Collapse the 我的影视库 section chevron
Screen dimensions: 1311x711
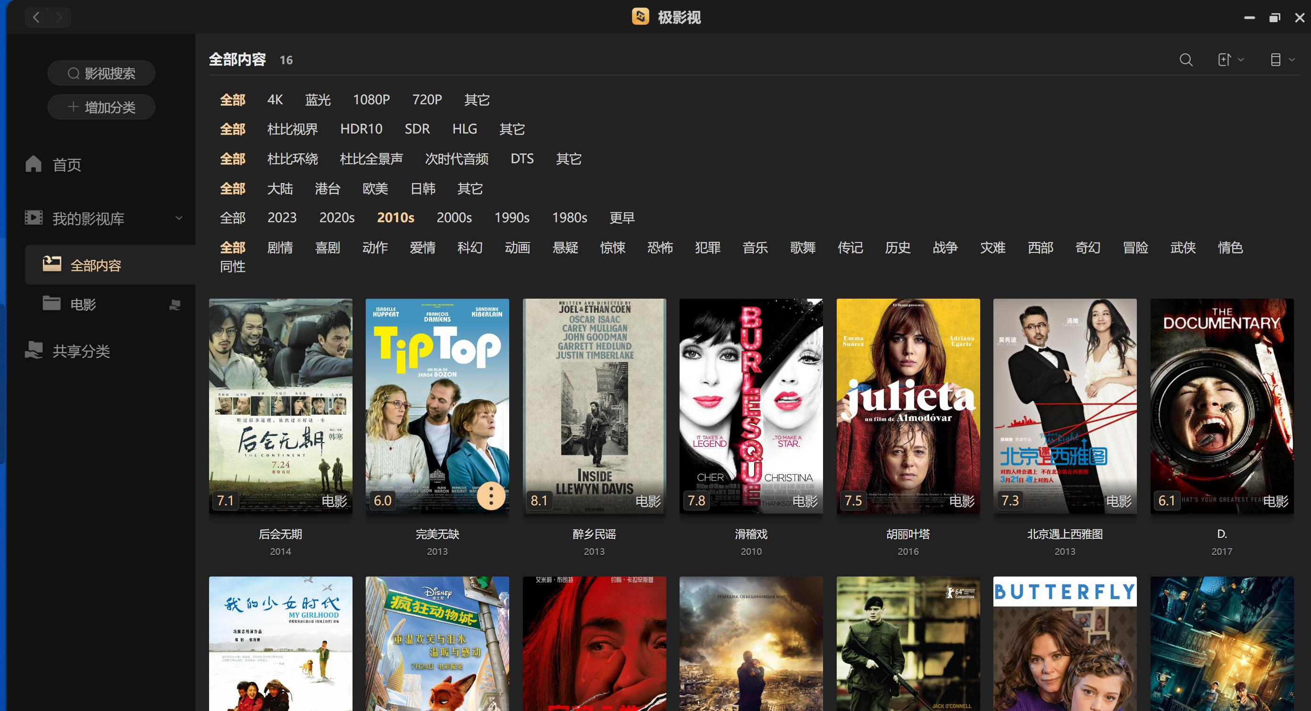[x=179, y=218]
